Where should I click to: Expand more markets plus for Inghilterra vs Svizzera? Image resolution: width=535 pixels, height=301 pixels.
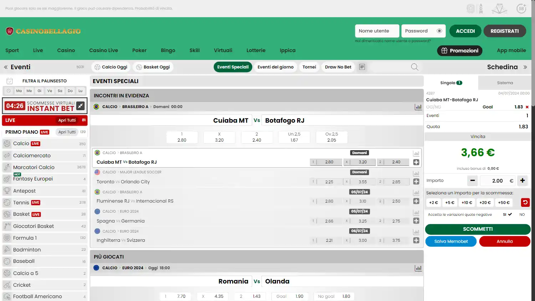(416, 240)
